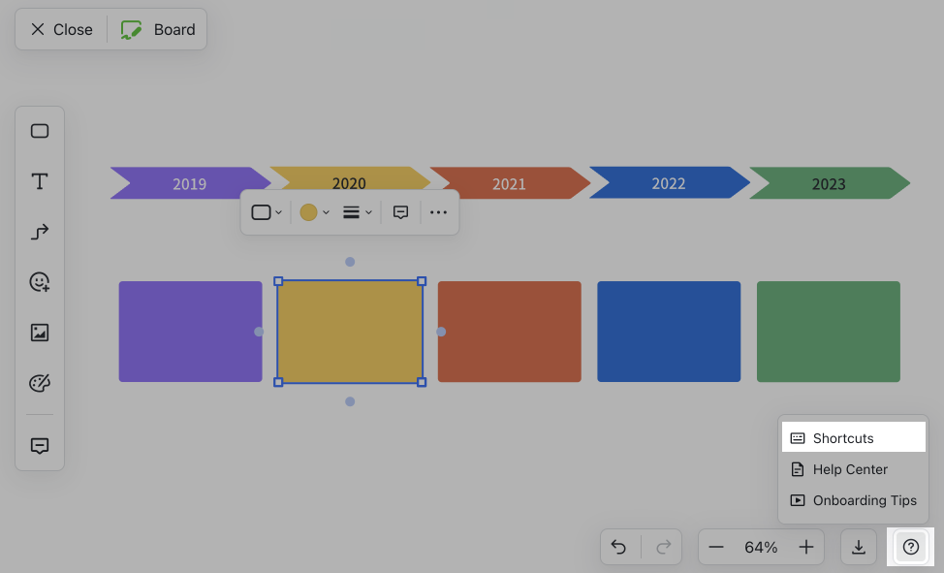Select the rectangle shape tool in sidebar
The height and width of the screenshot is (573, 944).
(x=40, y=131)
